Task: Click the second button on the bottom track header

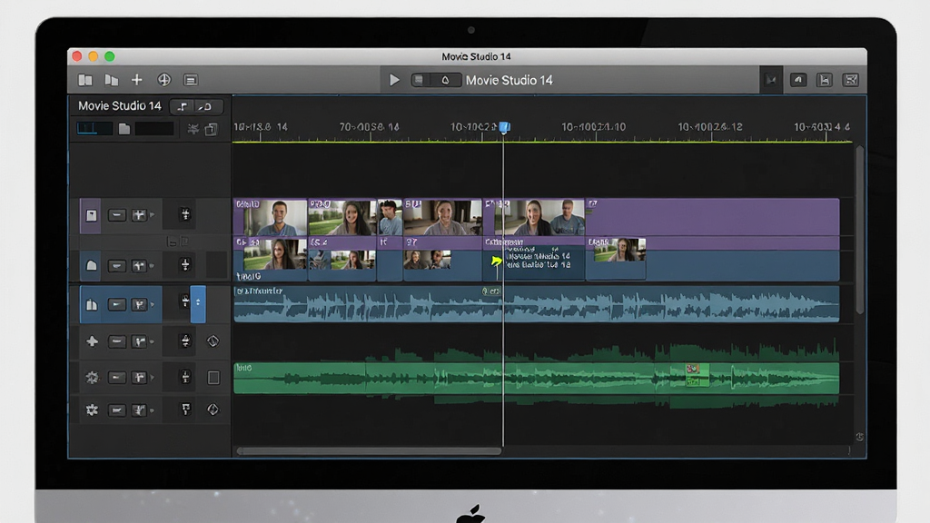Action: point(139,410)
